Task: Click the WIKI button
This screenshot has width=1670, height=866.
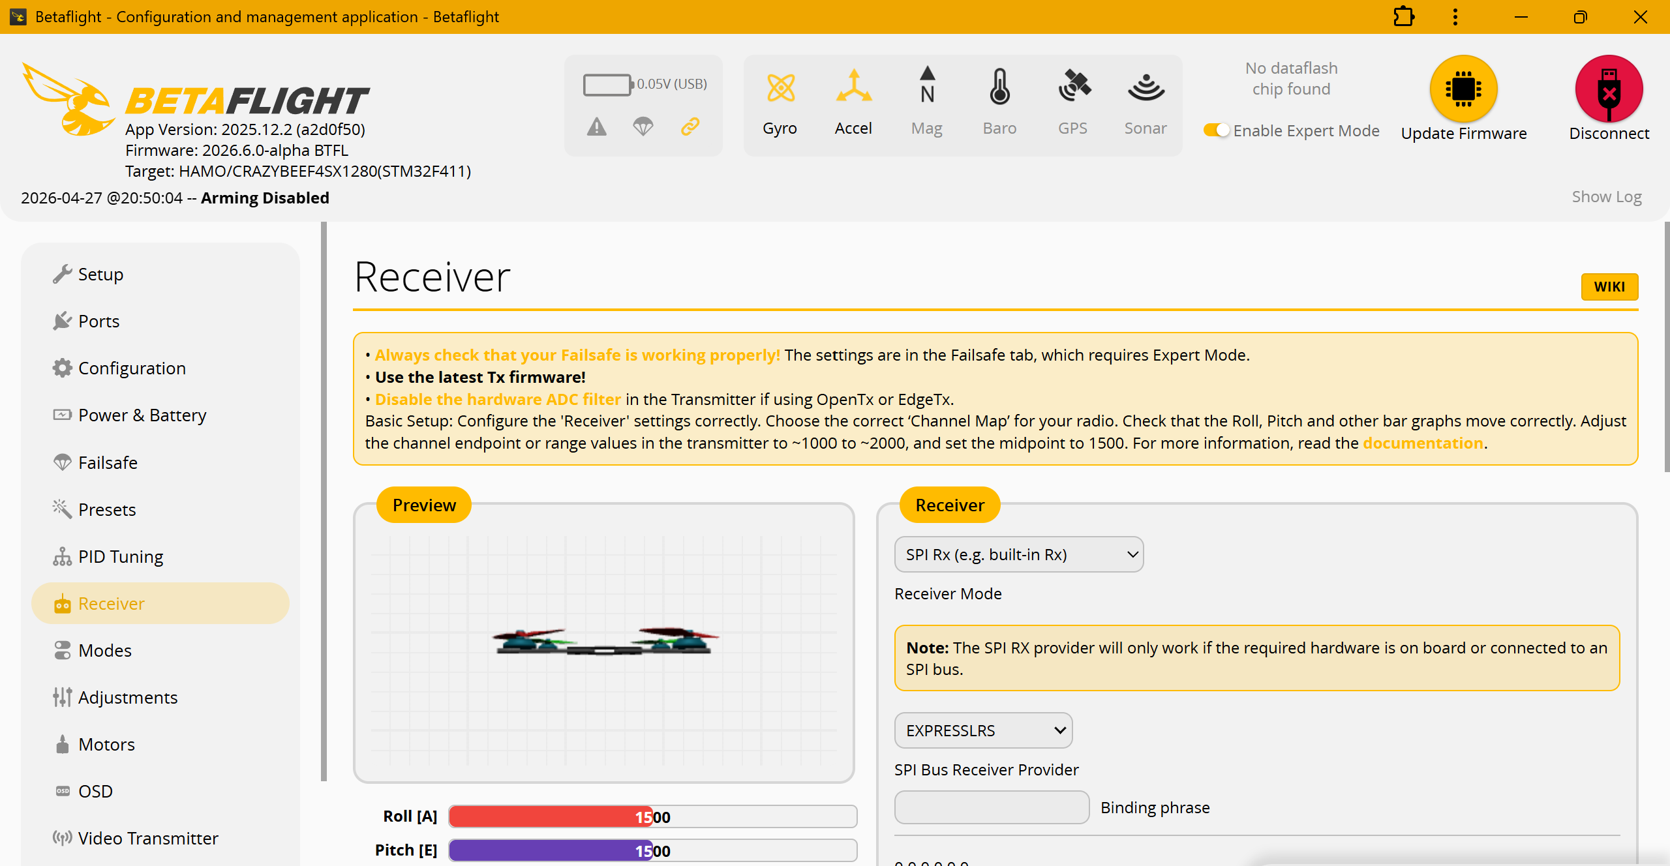Action: 1609,286
